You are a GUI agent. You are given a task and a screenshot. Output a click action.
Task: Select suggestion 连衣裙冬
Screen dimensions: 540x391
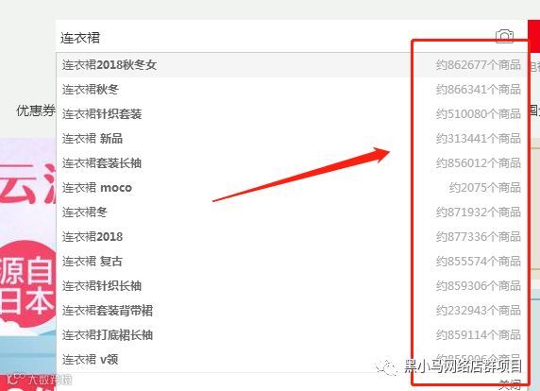(292, 212)
